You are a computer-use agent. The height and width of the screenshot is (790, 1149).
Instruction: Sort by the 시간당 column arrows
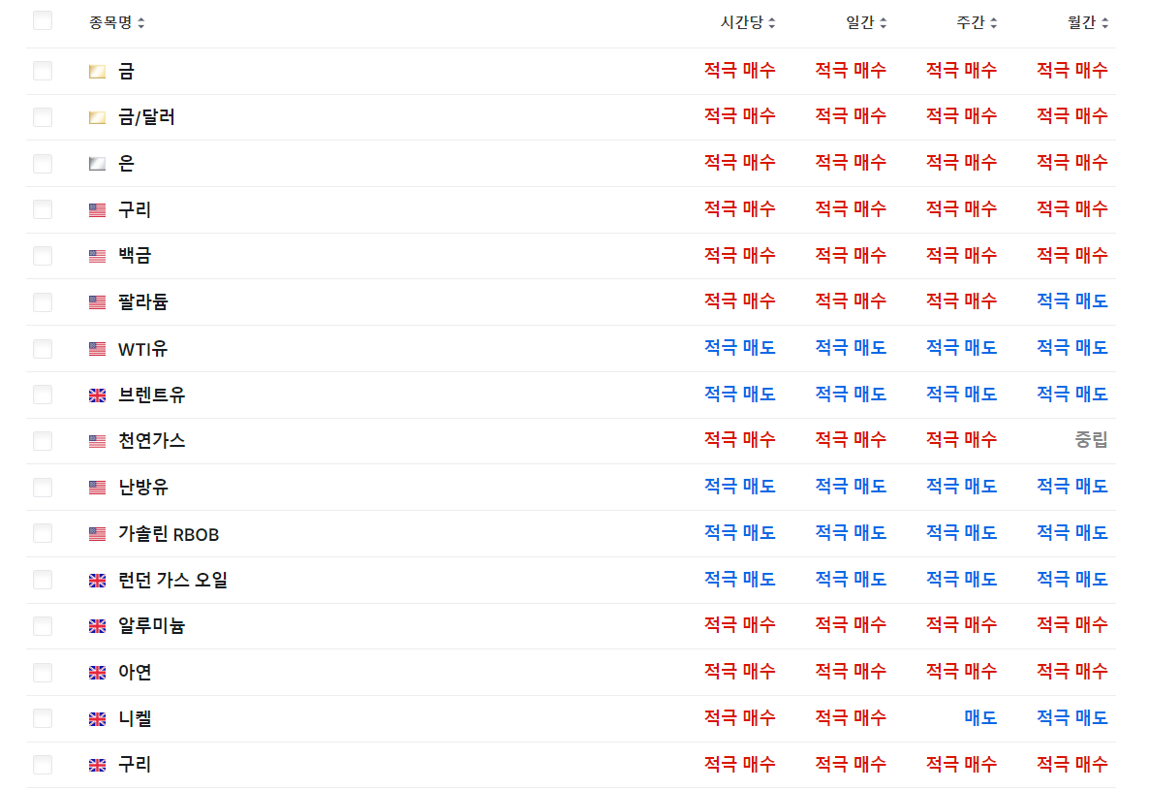tap(771, 22)
